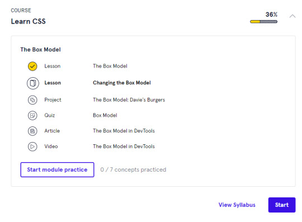Click the book icon for Changing the Box Model

tap(33, 83)
